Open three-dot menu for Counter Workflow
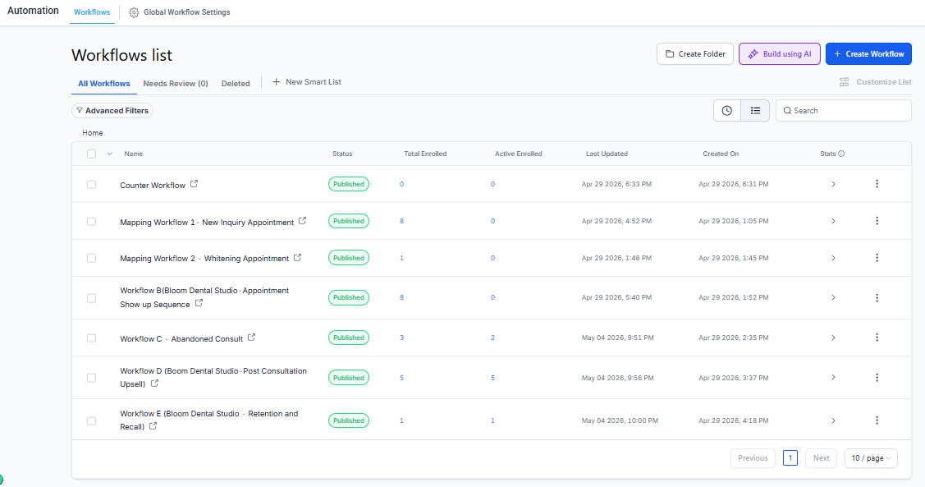This screenshot has height=487, width=925. point(877,184)
